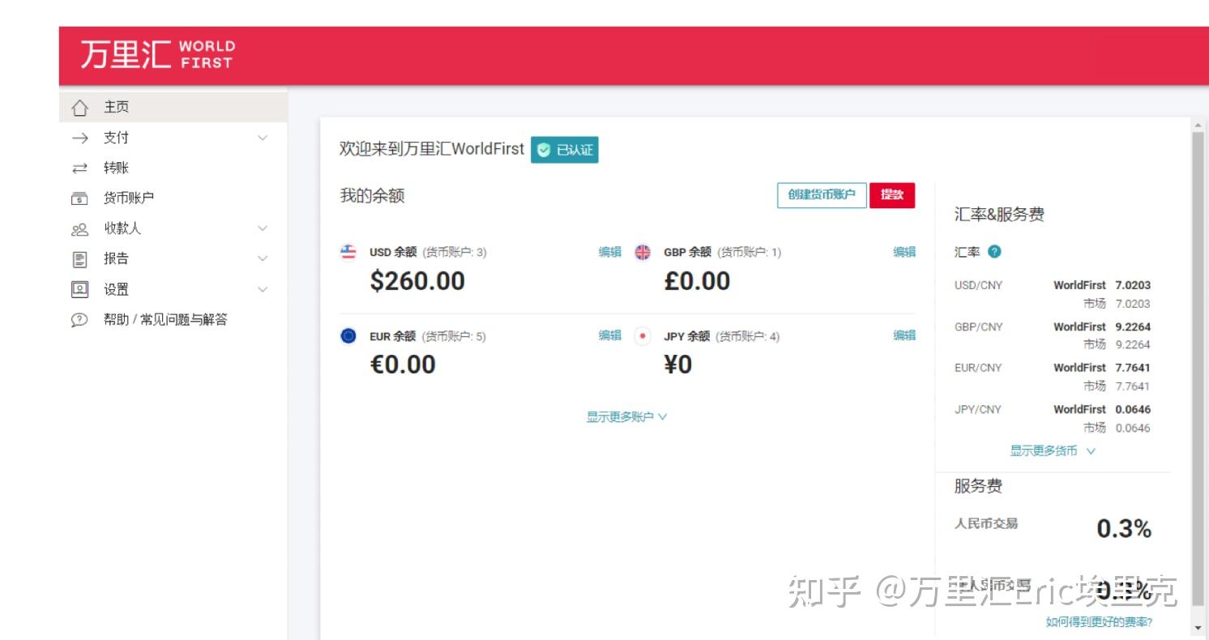Click the $260.00 USD balance amount
This screenshot has height=640, width=1209.
tap(417, 281)
